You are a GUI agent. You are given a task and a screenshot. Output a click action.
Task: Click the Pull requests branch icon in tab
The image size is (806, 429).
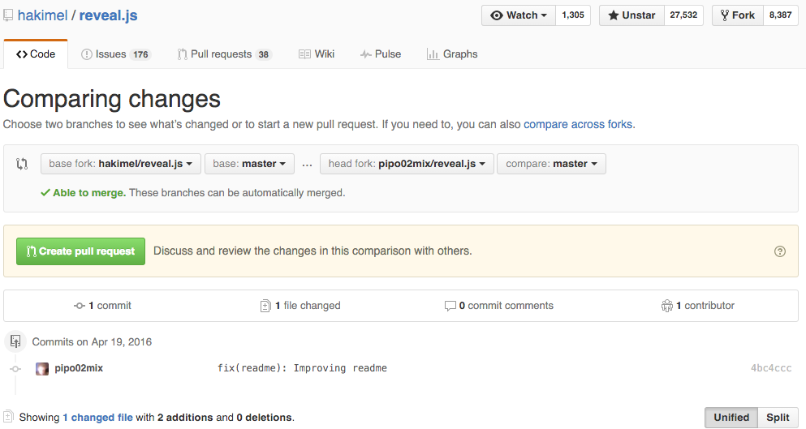click(182, 54)
